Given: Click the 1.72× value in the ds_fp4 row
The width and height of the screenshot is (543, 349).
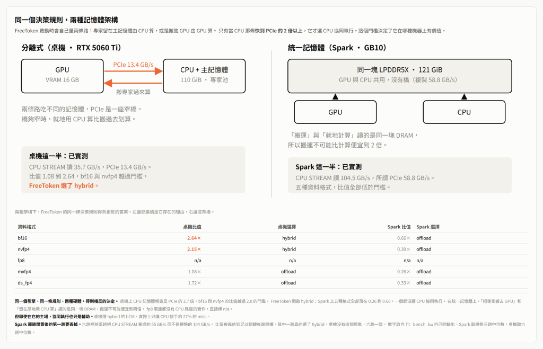Looking at the screenshot, I should coord(195,283).
